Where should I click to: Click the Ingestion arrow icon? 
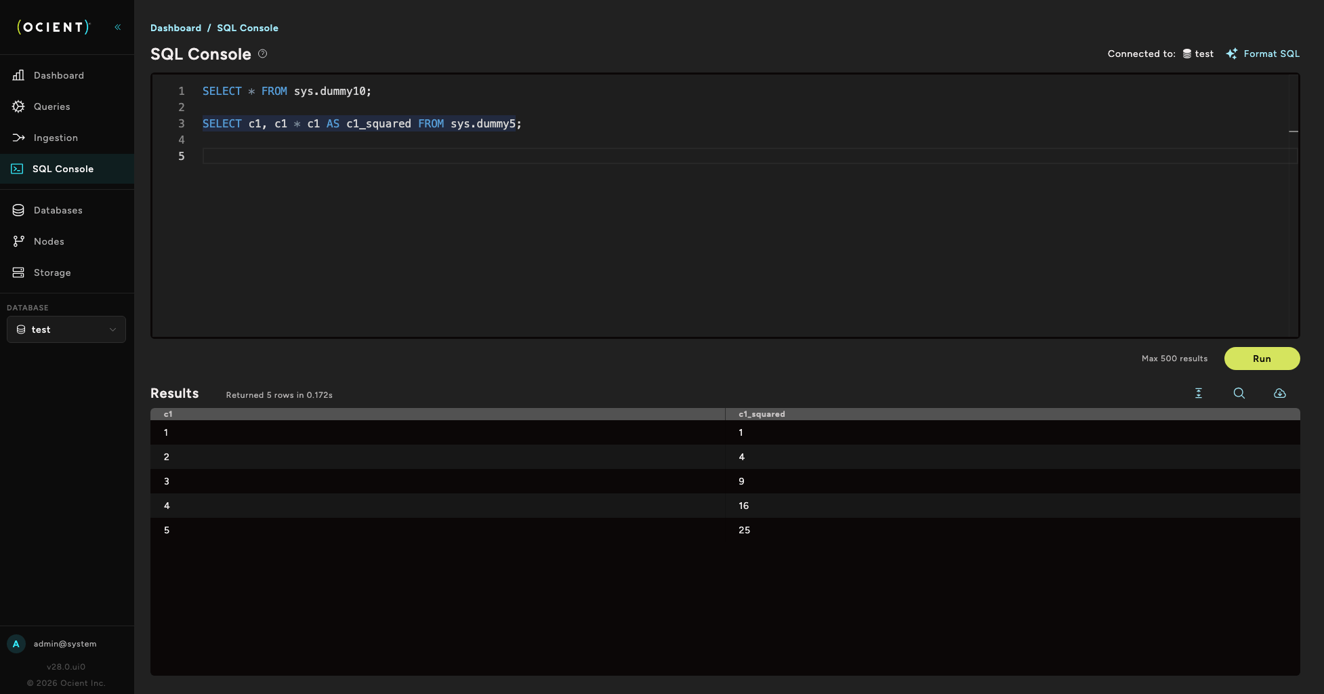[x=18, y=138]
